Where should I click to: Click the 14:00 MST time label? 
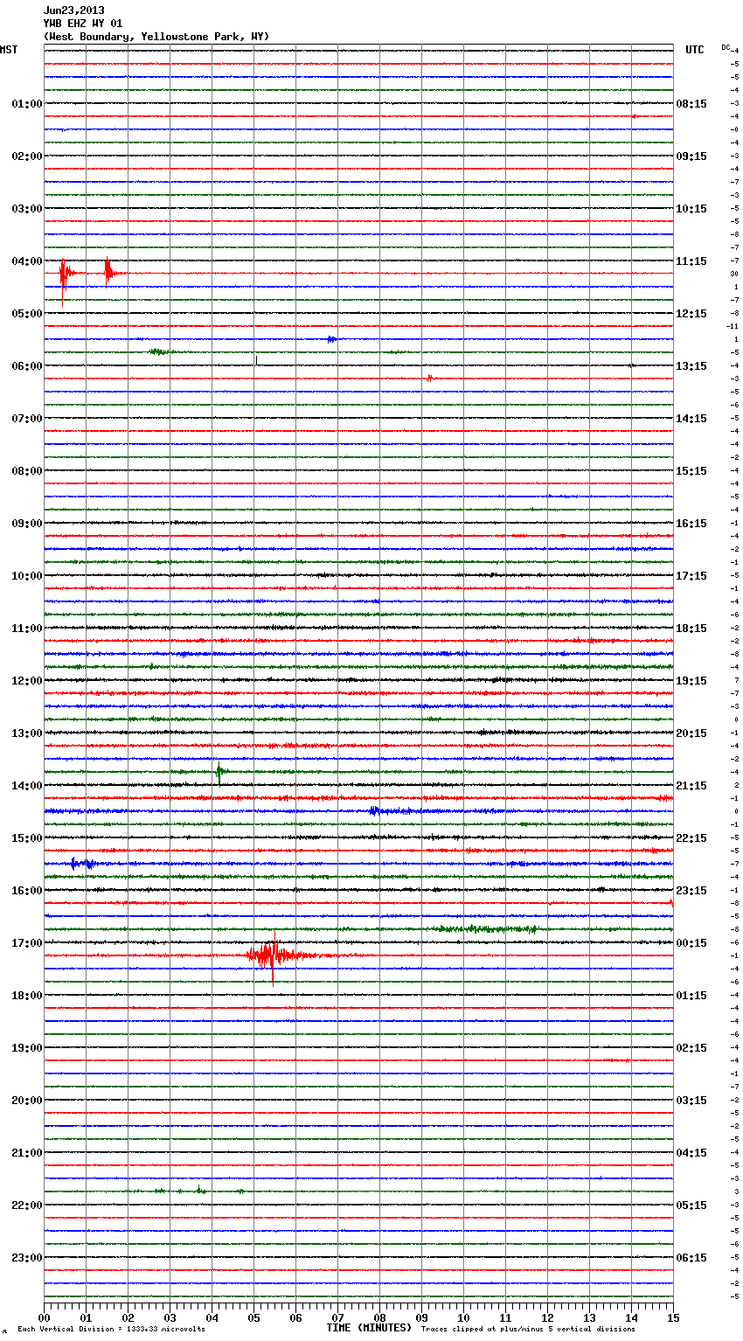pos(26,785)
